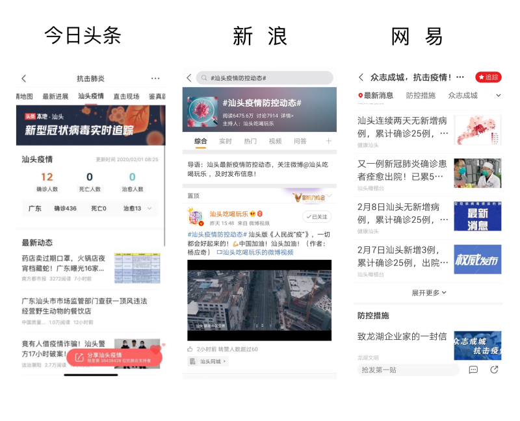The height and width of the screenshot is (421, 520).
Task: Switch to 实时 tab in Sina
Action: click(226, 141)
